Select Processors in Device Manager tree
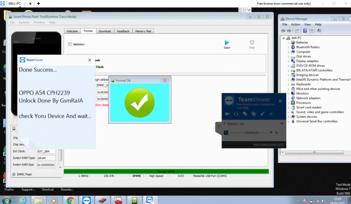 coord(303,103)
